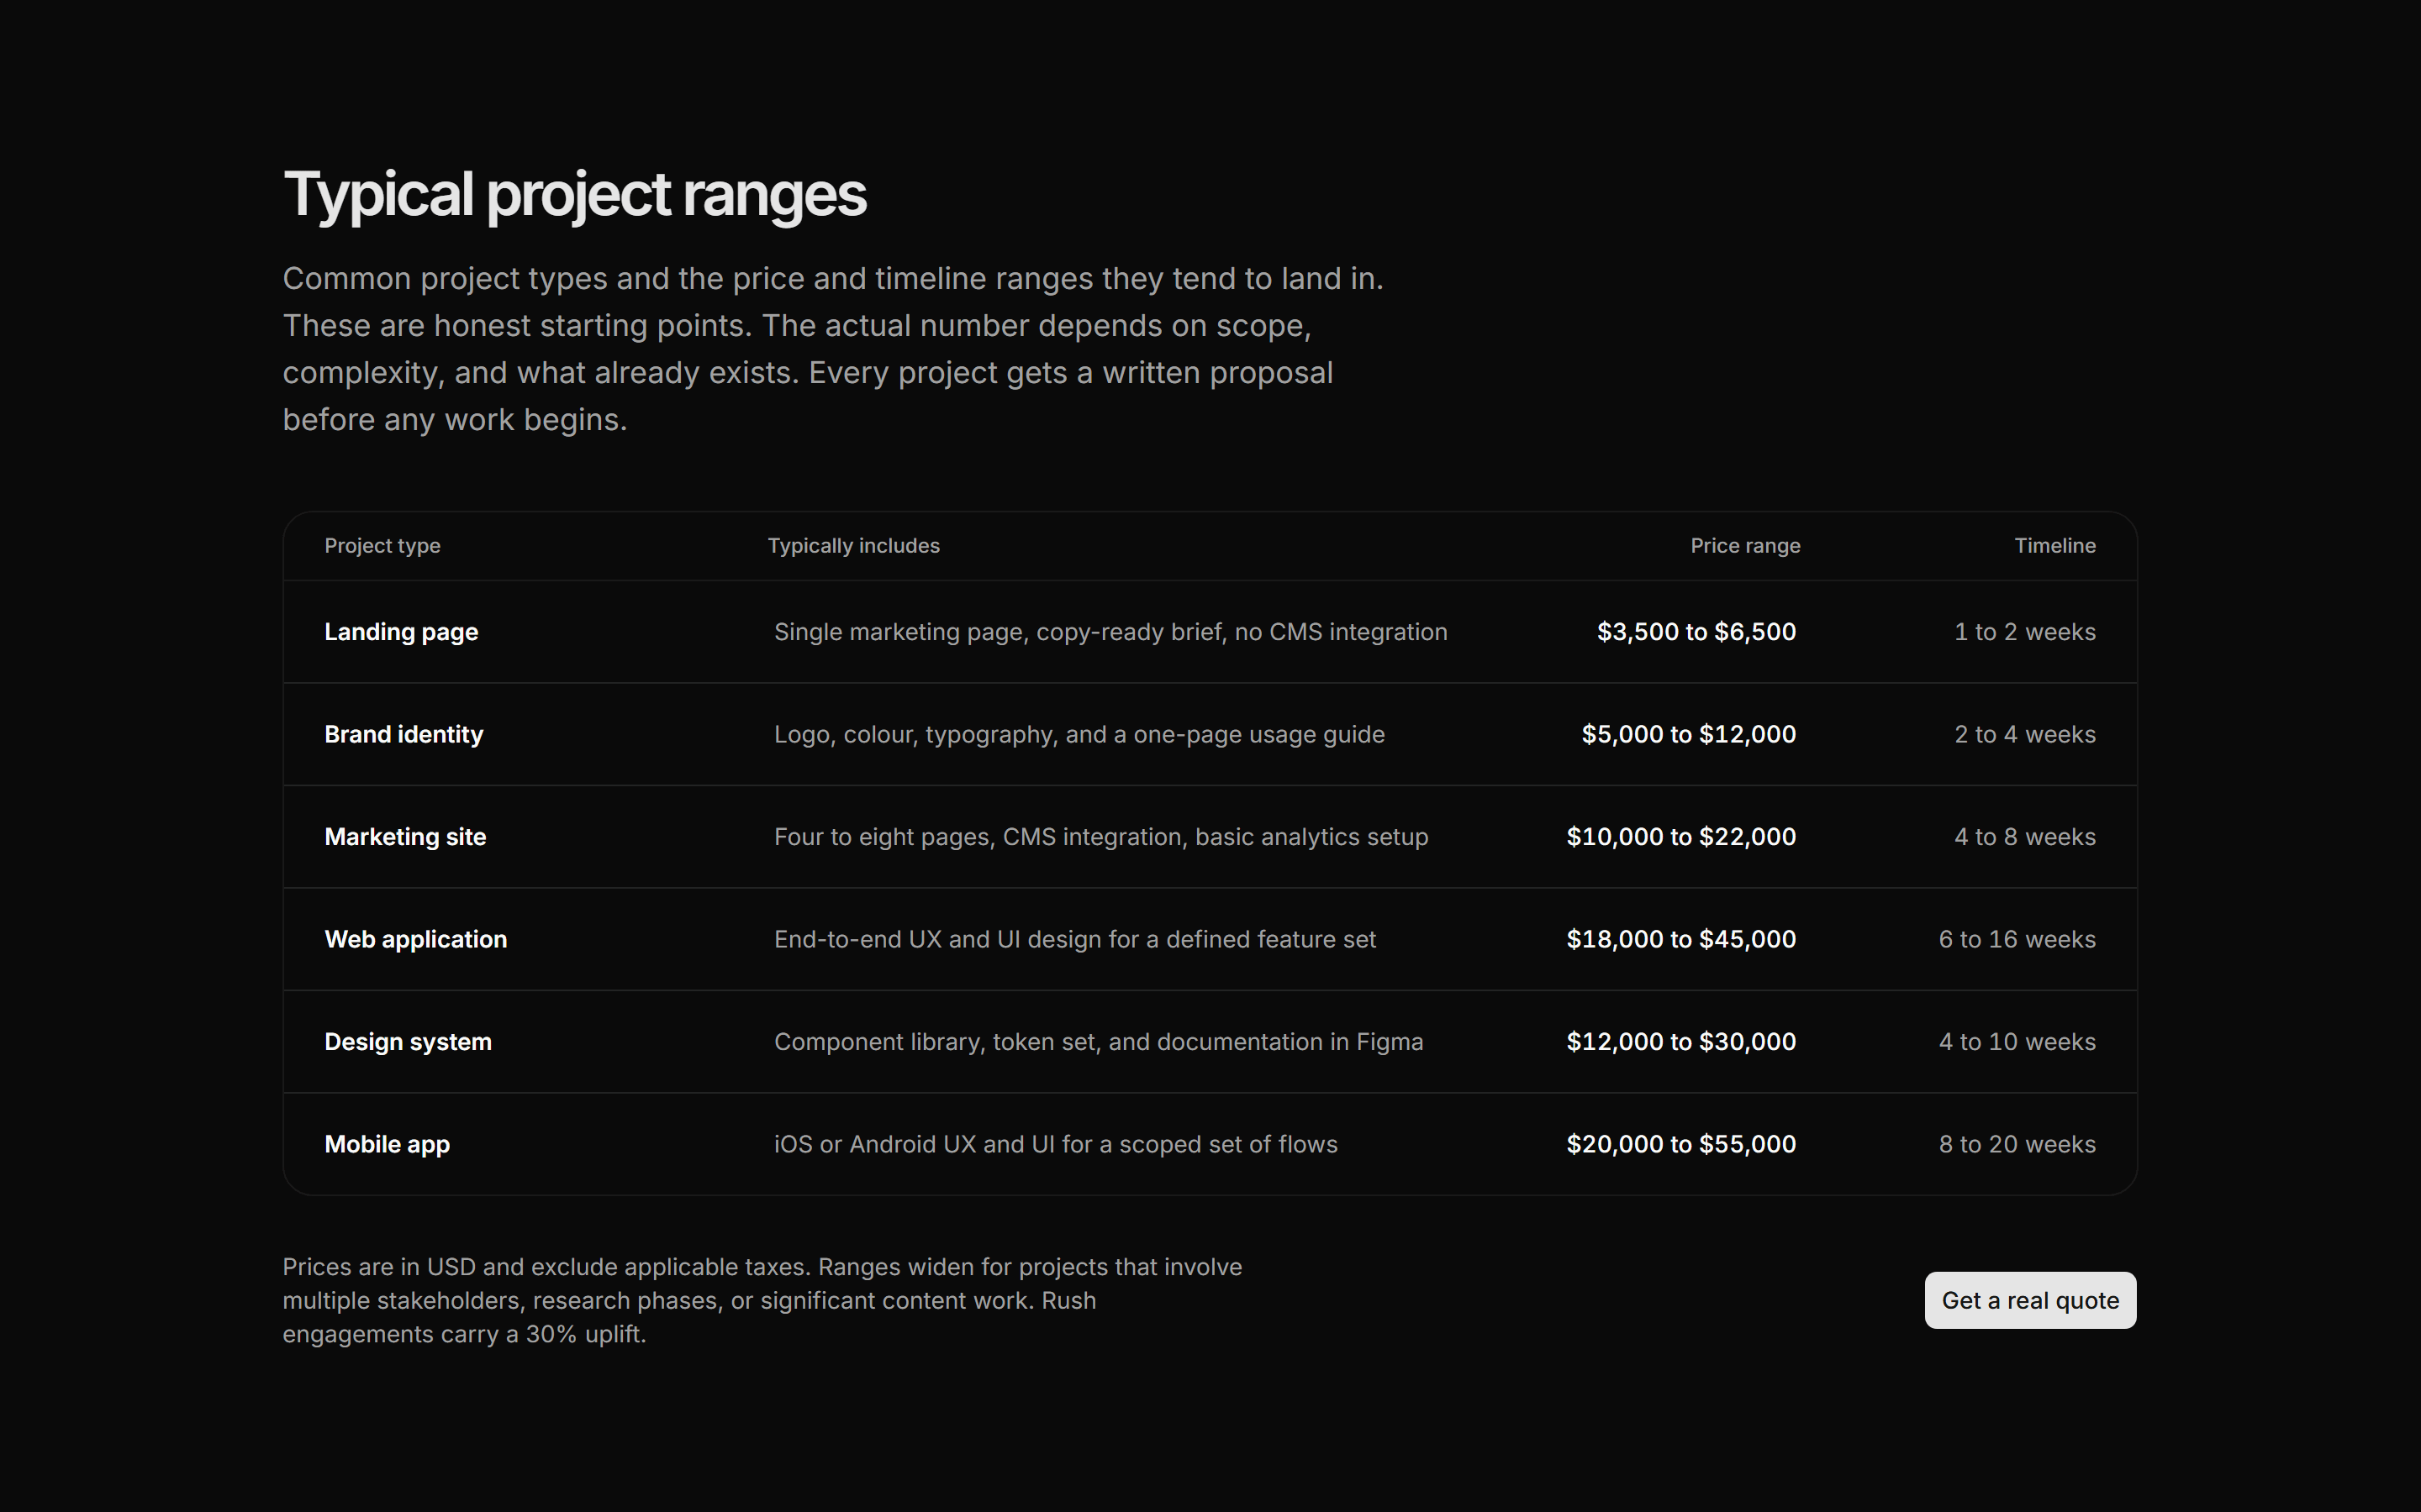This screenshot has width=2421, height=1512.
Task: Click 'Logo, colour, typography' description
Action: (x=1079, y=734)
